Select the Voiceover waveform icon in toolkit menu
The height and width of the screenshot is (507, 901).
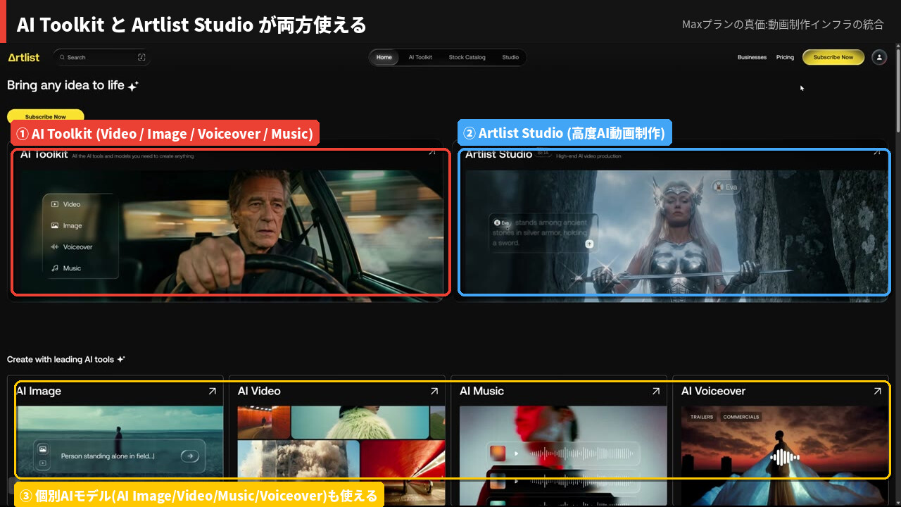coord(55,246)
